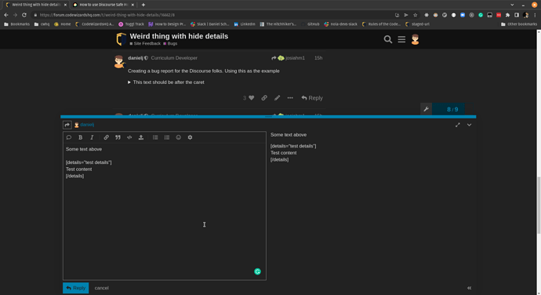Like the post with the heart icon
Viewport: 541px width, 295px height.
[252, 98]
